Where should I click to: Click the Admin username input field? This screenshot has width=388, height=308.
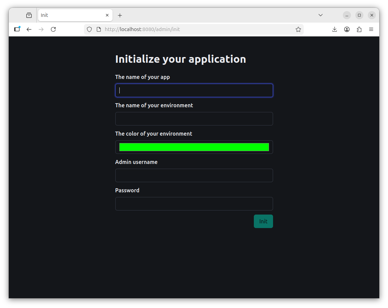pos(194,175)
